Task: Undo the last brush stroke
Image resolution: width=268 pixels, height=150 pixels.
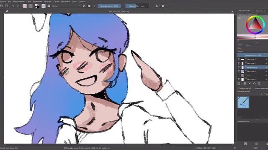Action: [x=13, y=6]
